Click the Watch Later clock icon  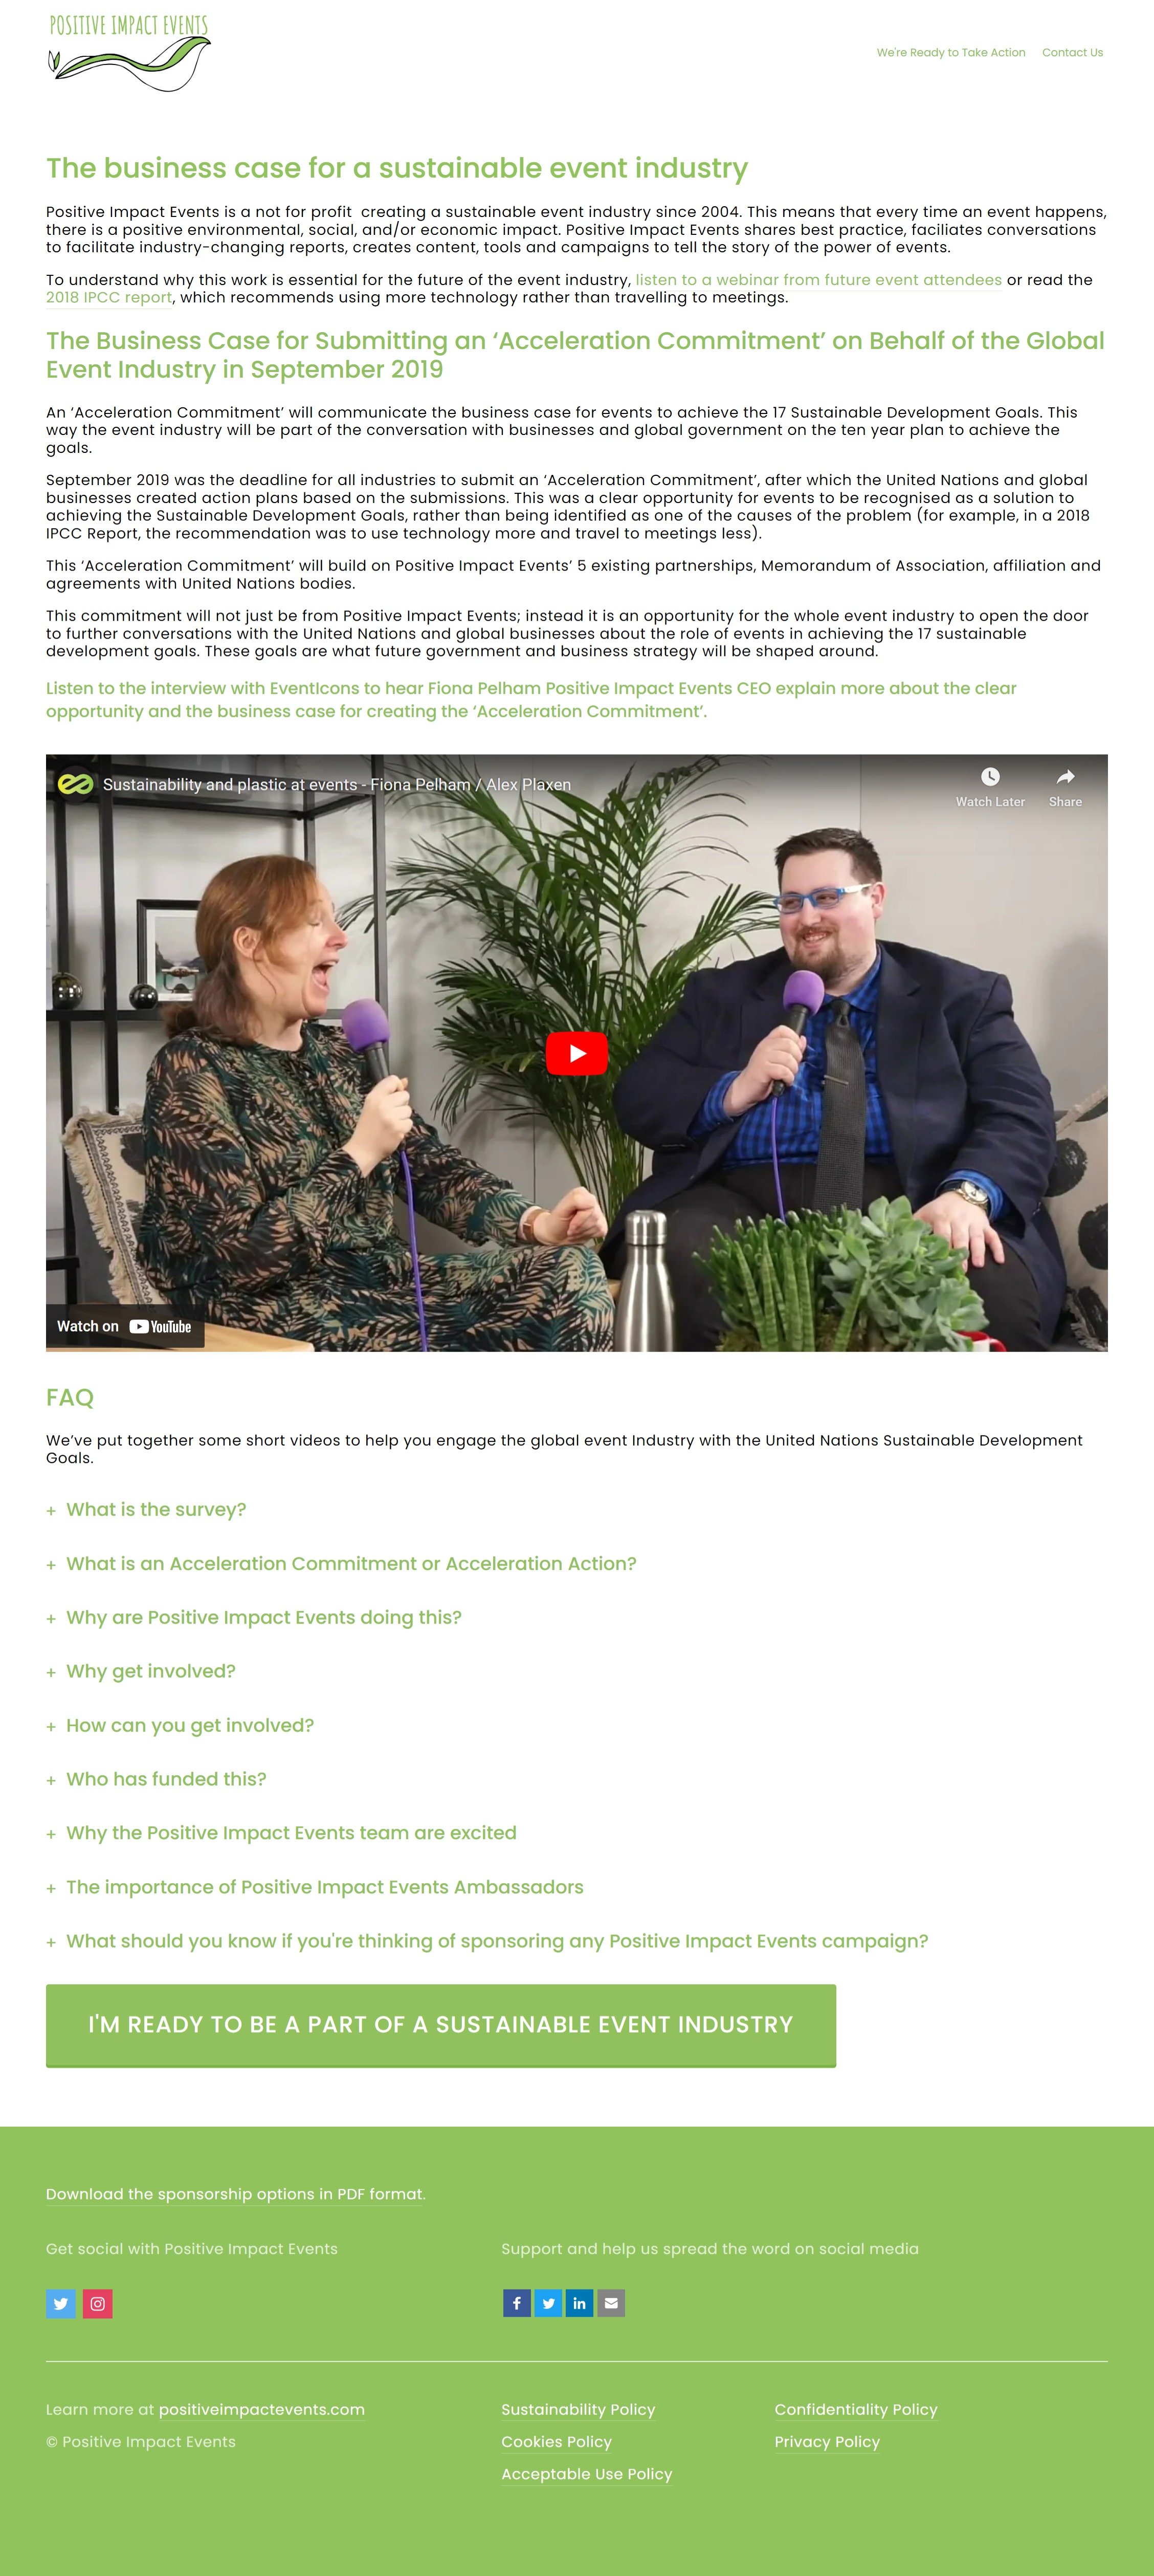(990, 777)
